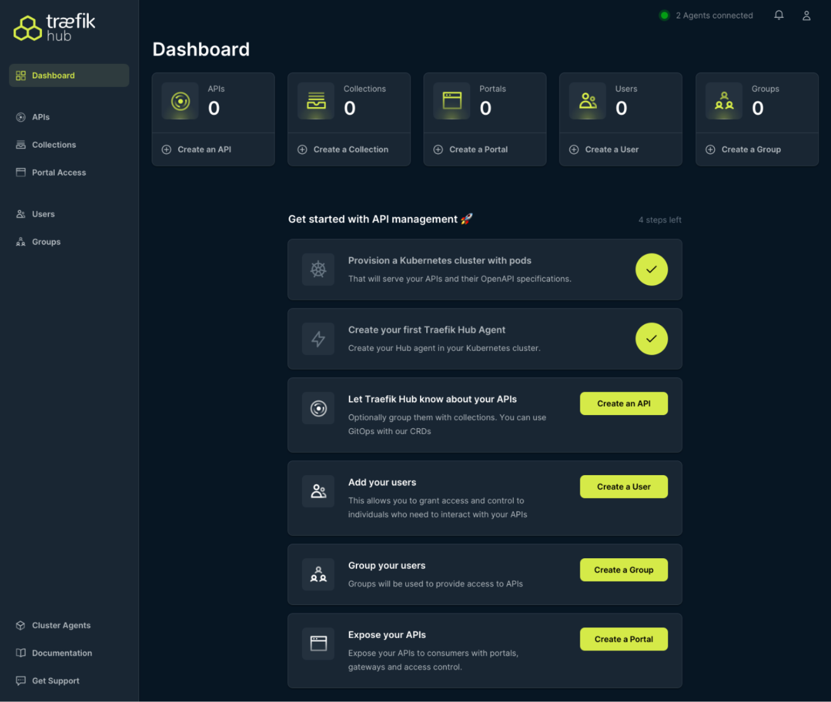Click the rocket emoji in heading

tap(466, 219)
